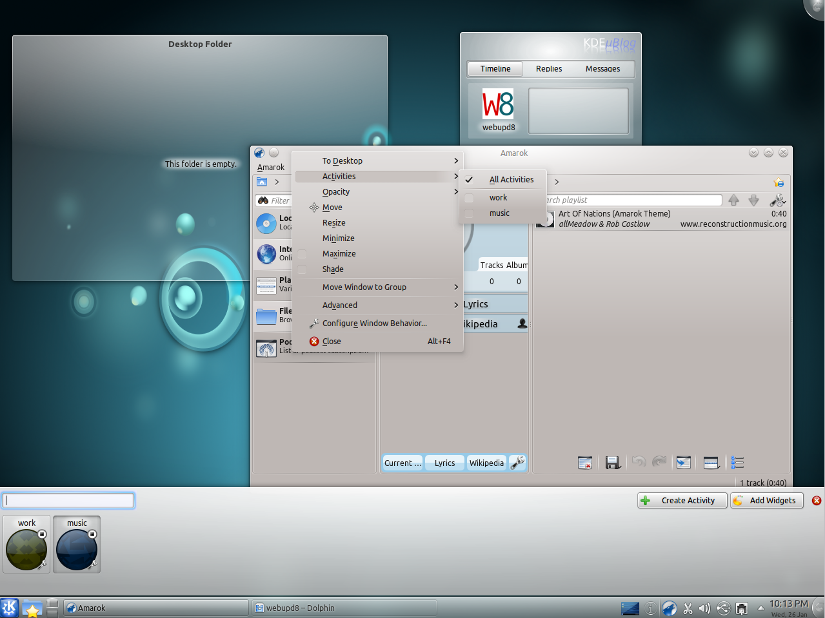Choose Close Alt+F4 menu entry

tap(377, 342)
